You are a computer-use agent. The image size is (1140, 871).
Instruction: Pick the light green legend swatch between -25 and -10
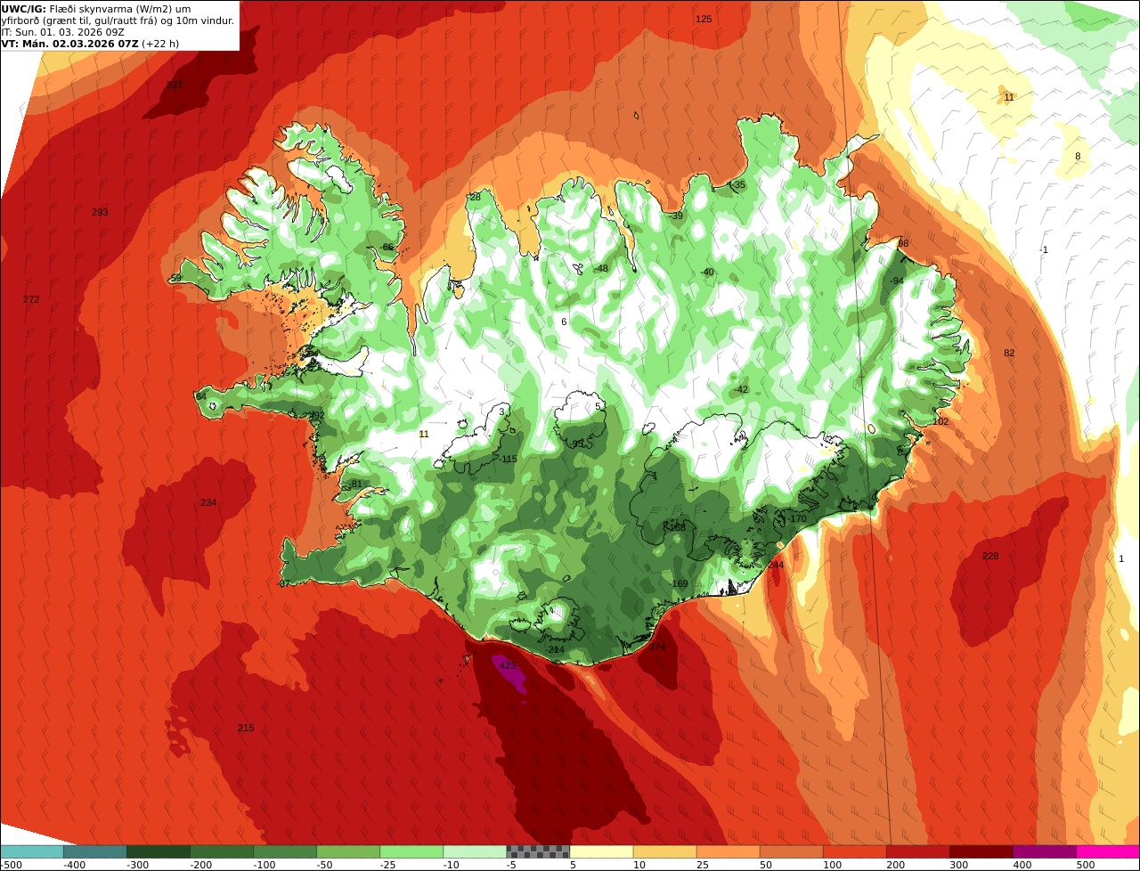coord(411,851)
